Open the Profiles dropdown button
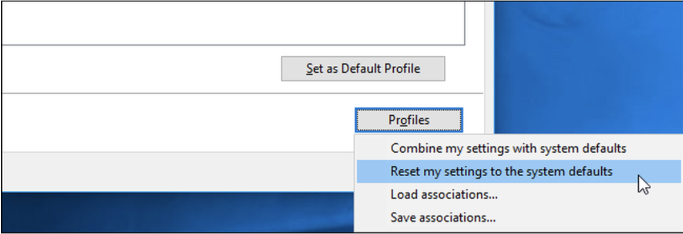Image resolution: width=683 pixels, height=234 pixels. pyautogui.click(x=409, y=120)
